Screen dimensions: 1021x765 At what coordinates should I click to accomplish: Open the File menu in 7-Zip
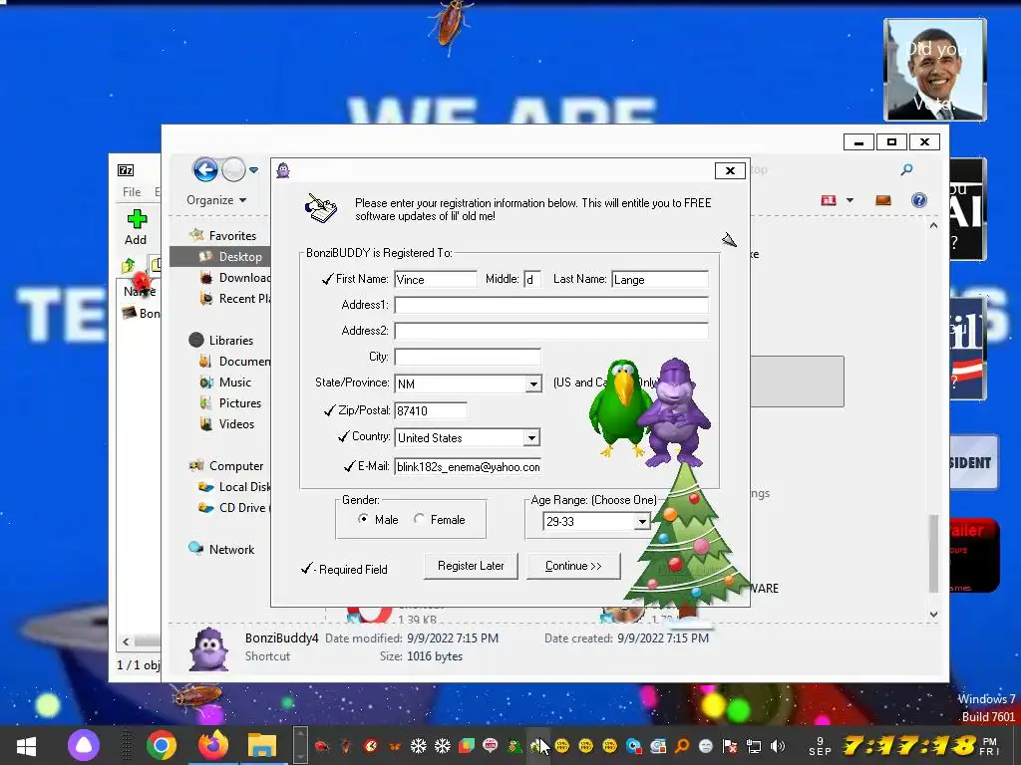(132, 192)
